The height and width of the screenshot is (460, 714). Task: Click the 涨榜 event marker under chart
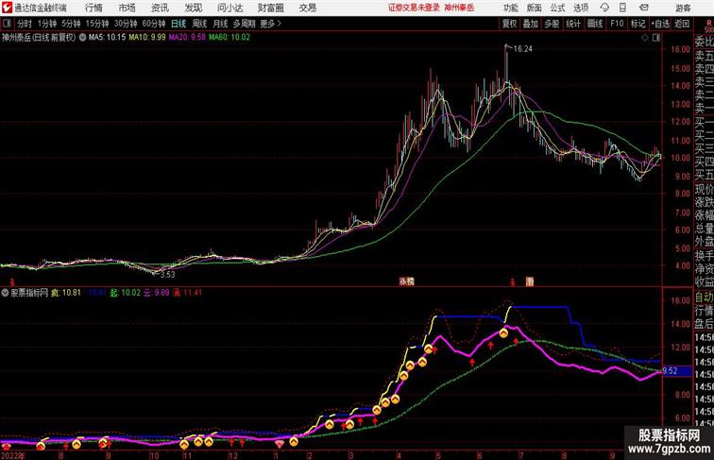pos(407,281)
